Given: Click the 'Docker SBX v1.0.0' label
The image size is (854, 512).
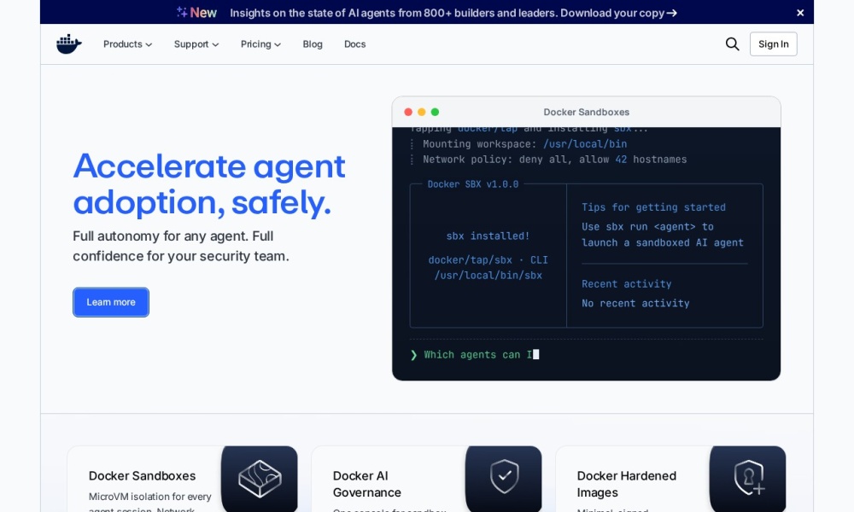Looking at the screenshot, I should coord(473,184).
